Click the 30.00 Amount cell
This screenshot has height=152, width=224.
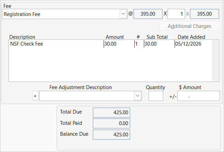[x=110, y=44]
